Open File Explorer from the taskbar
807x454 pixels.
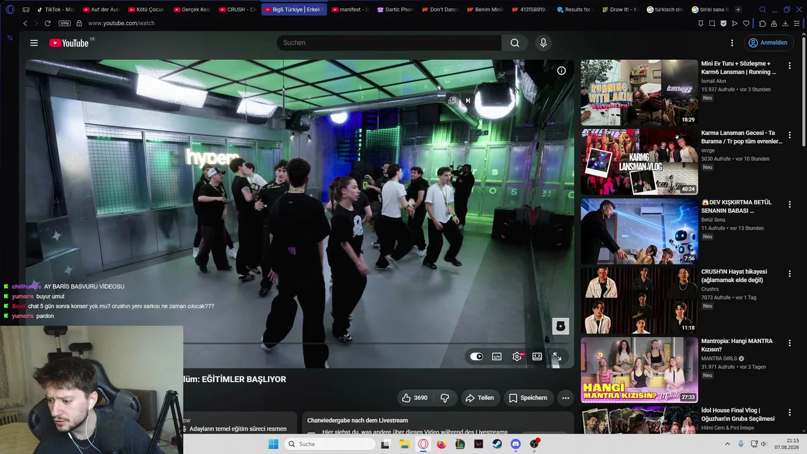pyautogui.click(x=404, y=444)
